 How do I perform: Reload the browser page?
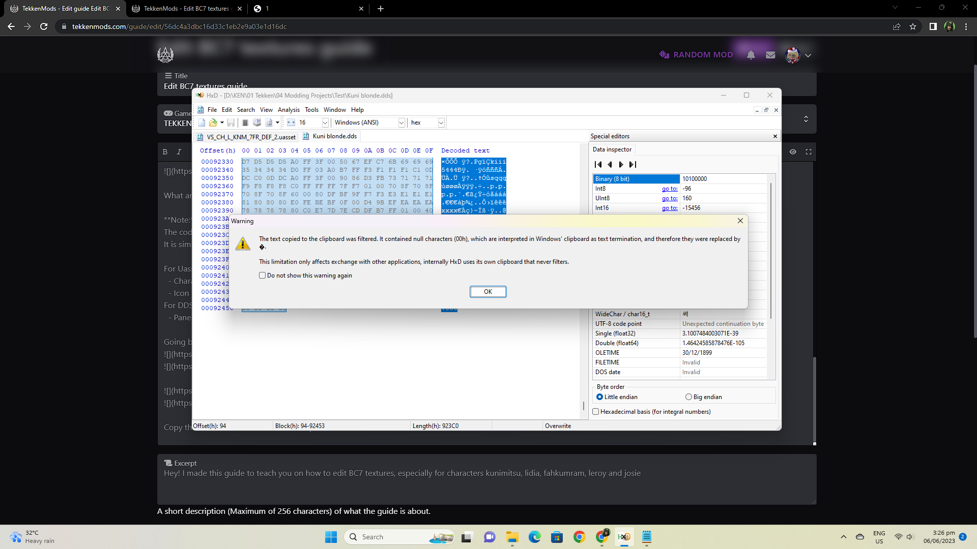(44, 26)
